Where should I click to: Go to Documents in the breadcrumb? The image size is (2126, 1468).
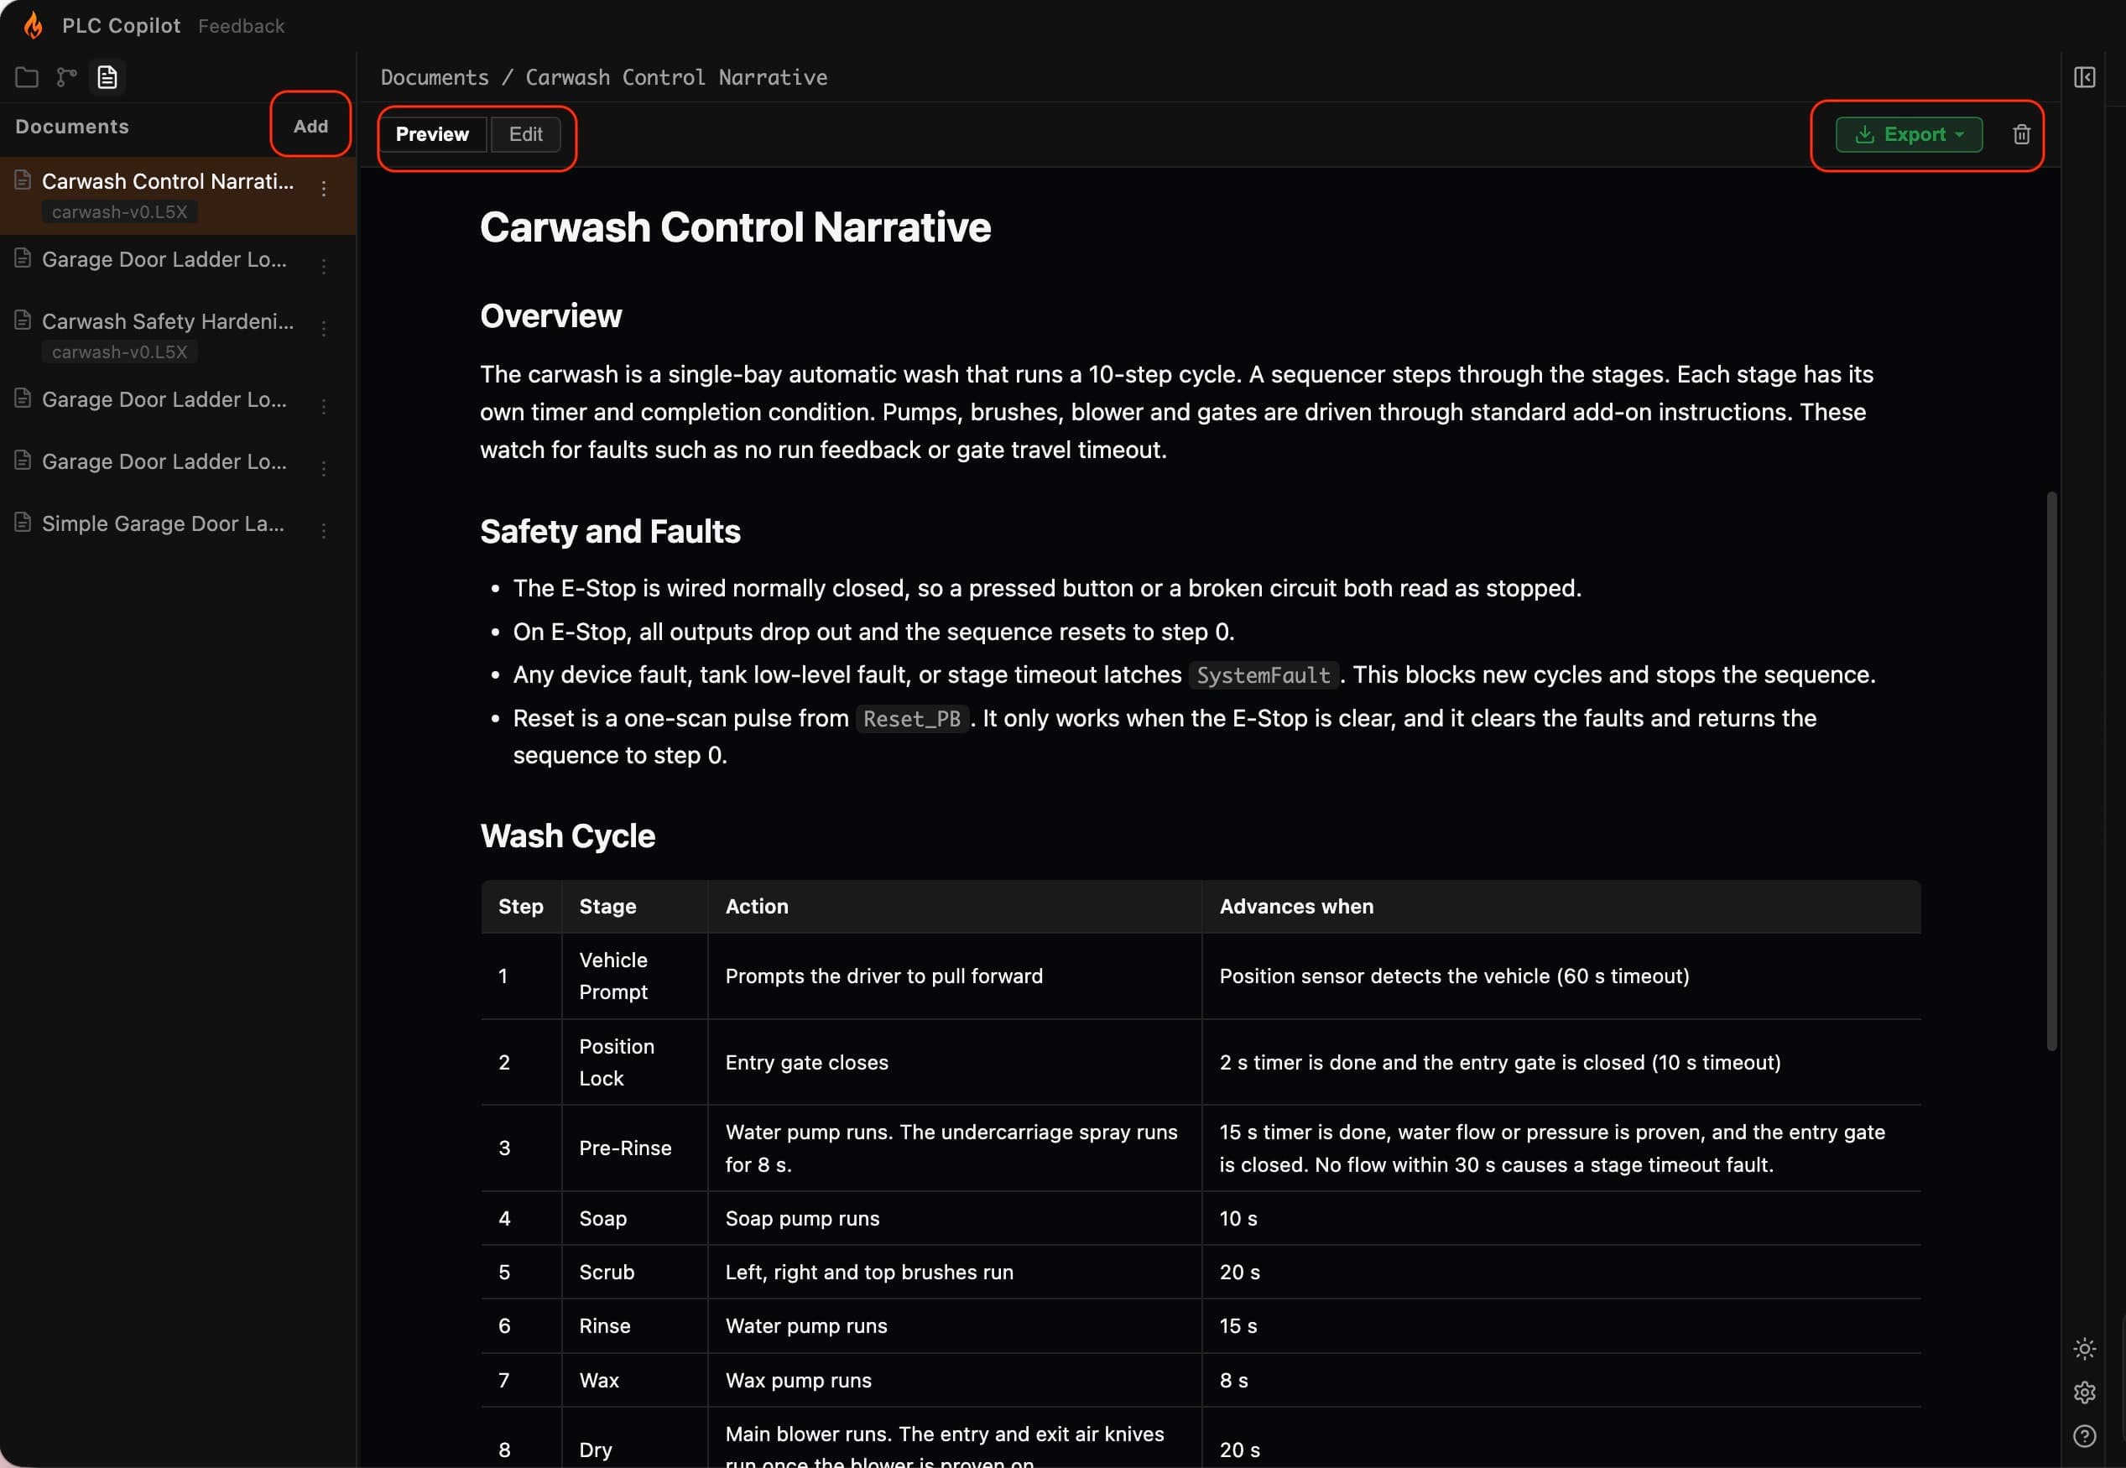pos(435,77)
